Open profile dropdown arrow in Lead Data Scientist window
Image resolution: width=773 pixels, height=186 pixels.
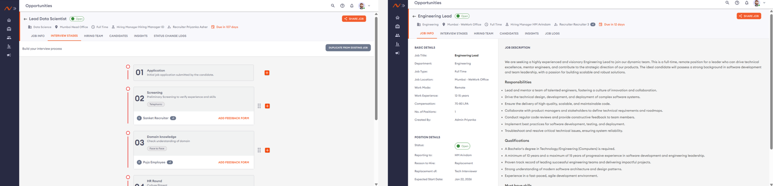(369, 6)
